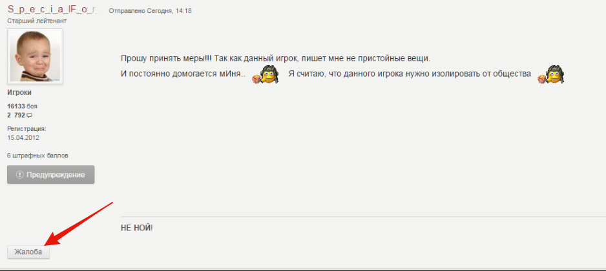Open the S_p_e_c_i_a_lF_o_r user profile link
606x271 pixels.
pyautogui.click(x=54, y=10)
